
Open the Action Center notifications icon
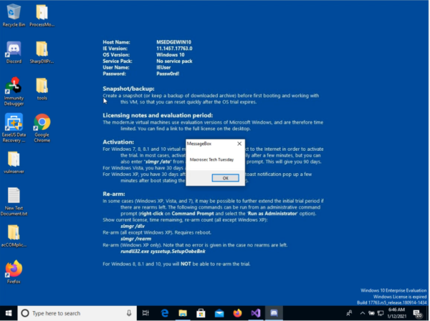pyautogui.click(x=418, y=314)
